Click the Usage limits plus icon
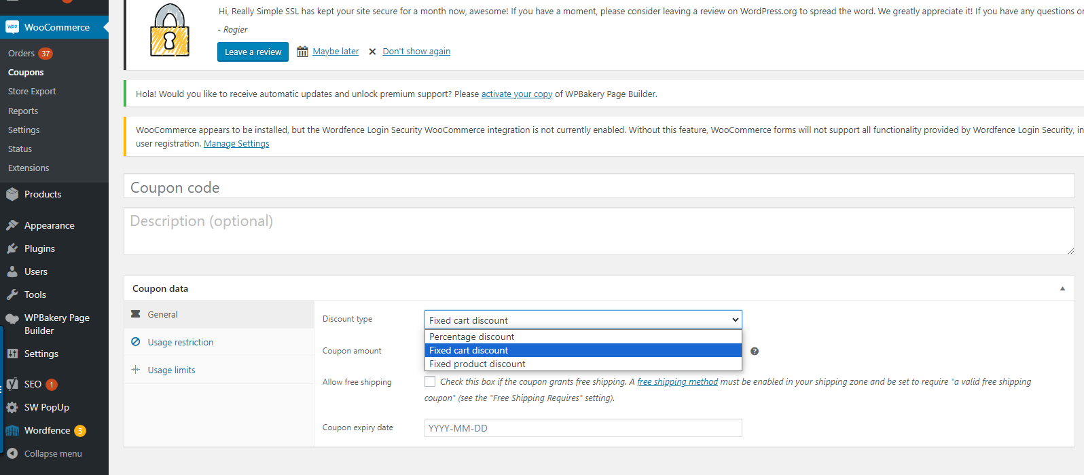This screenshot has height=475, width=1084. tap(136, 370)
